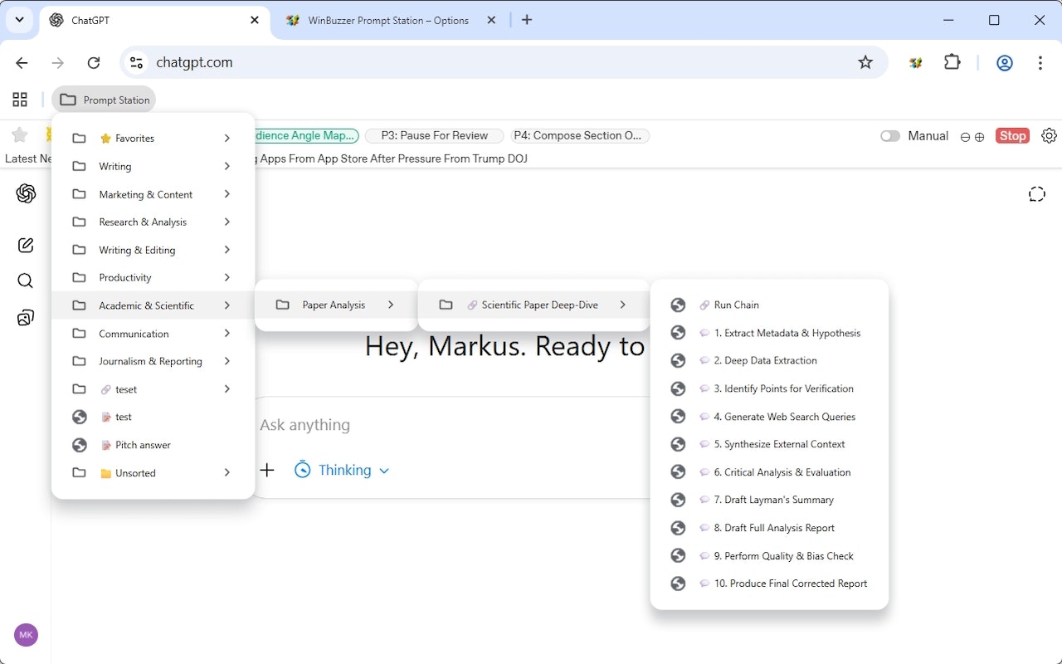Click the star icon in the prompt bar
Viewport: 1062px width, 664px height.
tap(20, 134)
